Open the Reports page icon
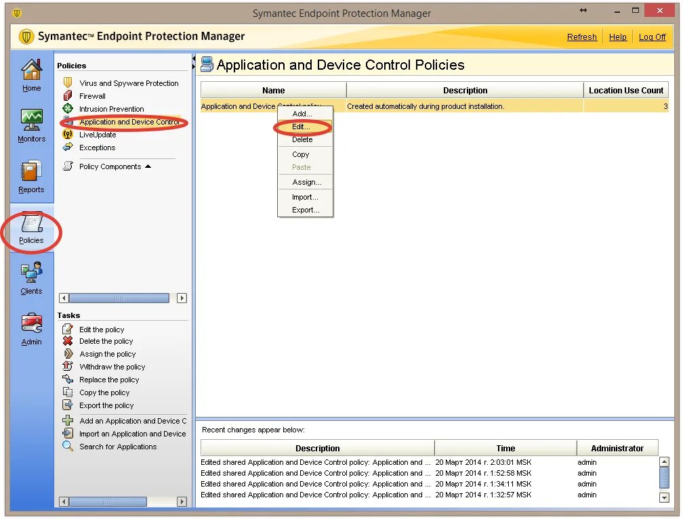683x519 pixels. [31, 171]
